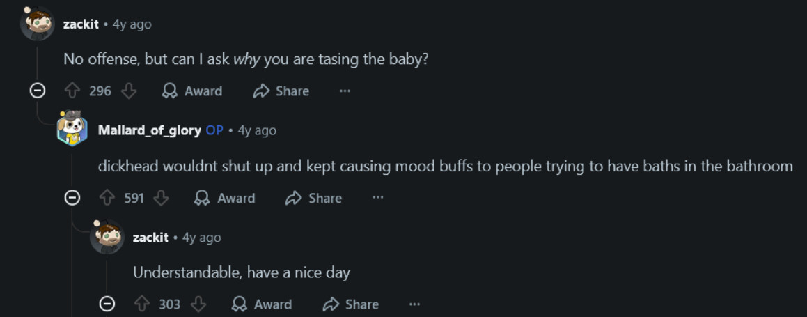The image size is (807, 317).
Task: Downvote Mallard_of_glory's reply
Action: point(162,198)
